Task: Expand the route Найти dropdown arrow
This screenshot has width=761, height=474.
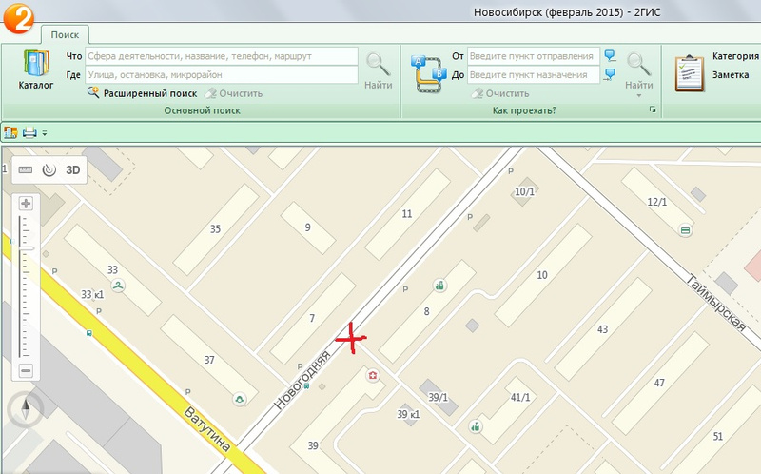Action: click(x=638, y=96)
